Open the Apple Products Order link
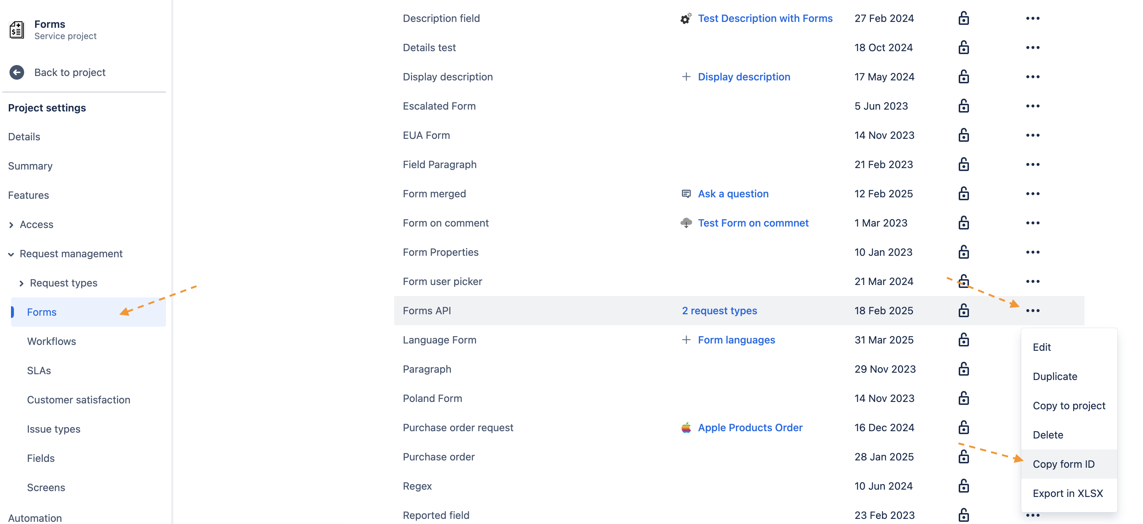The width and height of the screenshot is (1143, 524). [750, 428]
